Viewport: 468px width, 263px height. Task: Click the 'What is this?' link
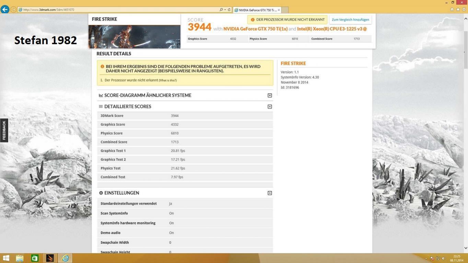click(x=168, y=80)
